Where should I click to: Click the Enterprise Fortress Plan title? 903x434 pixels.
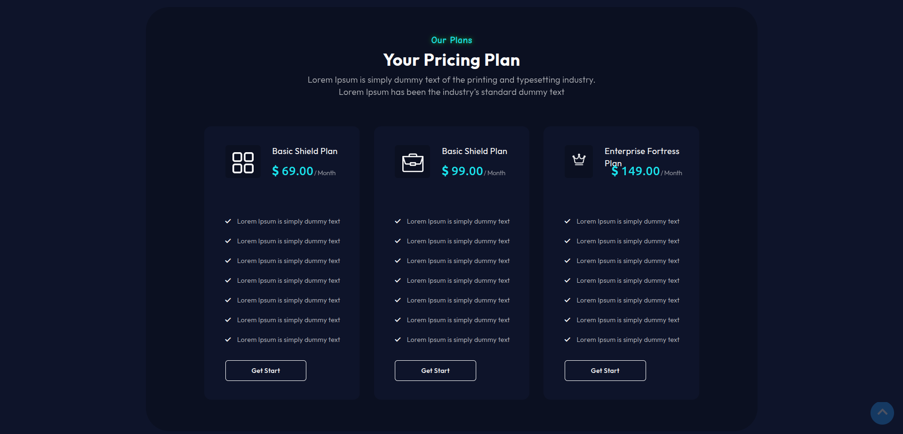641,151
